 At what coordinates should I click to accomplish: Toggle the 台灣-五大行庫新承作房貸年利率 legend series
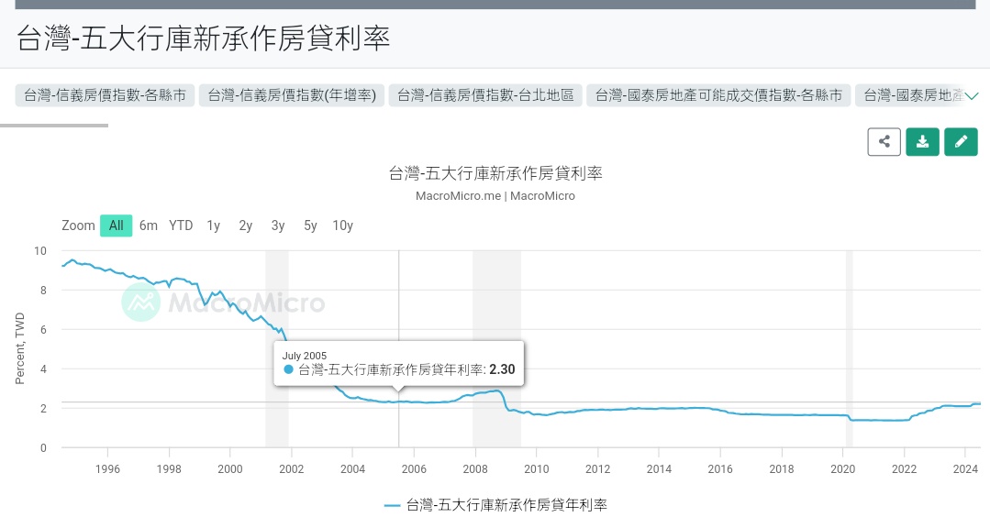pyautogui.click(x=495, y=505)
